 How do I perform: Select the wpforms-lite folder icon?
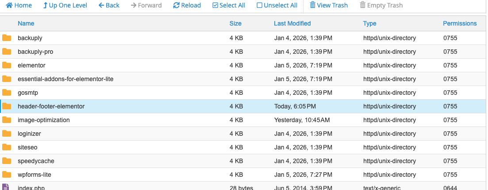coord(7,175)
